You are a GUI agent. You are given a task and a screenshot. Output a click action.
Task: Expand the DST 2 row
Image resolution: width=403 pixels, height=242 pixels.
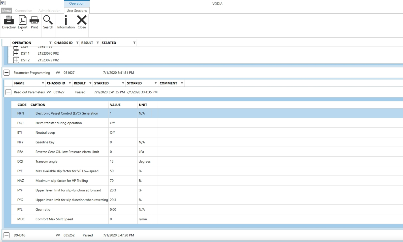coord(16,60)
